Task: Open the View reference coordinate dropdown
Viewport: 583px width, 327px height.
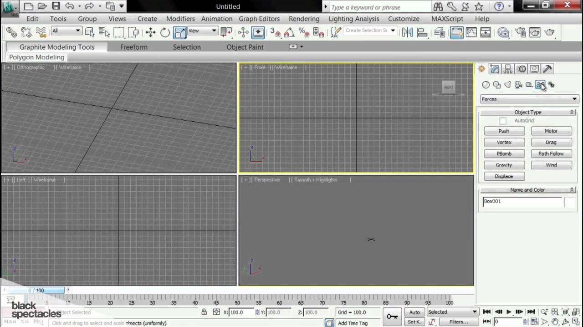Action: point(202,31)
